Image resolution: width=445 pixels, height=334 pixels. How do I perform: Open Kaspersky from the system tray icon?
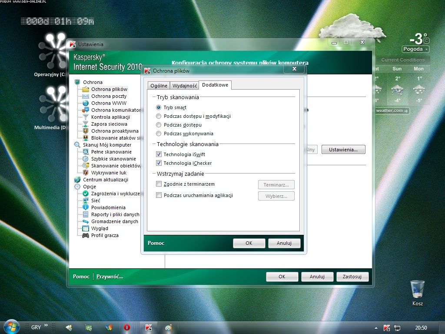[x=386, y=328]
